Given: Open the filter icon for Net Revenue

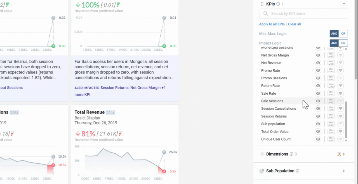Looking at the screenshot, I should (x=340, y=63).
